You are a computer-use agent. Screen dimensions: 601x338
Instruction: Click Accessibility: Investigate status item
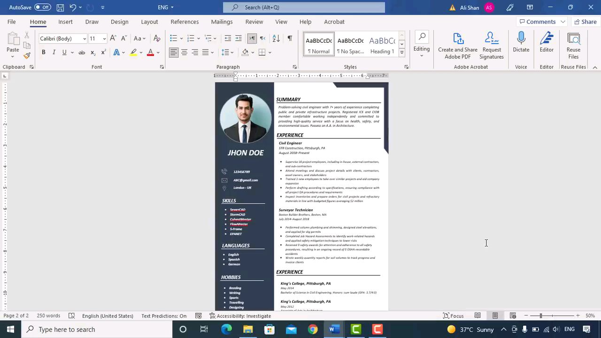[240, 316]
